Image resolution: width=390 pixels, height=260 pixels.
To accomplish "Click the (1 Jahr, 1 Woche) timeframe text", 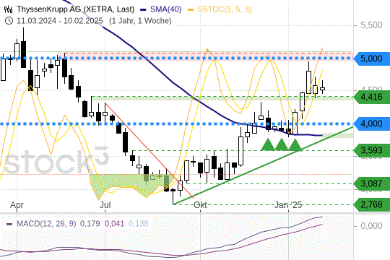I will pos(141,21).
